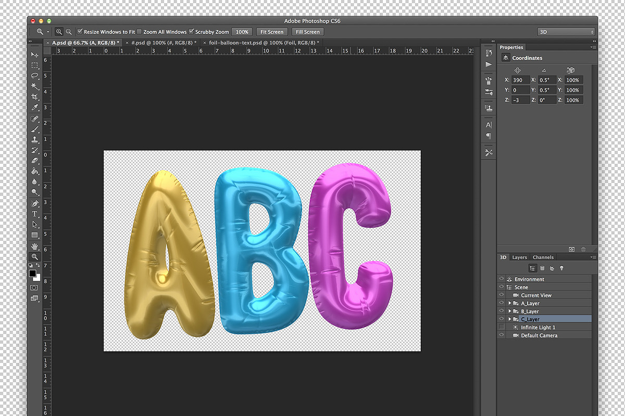Change screen mode icon in toolbox
This screenshot has height=416, width=625.
click(34, 298)
